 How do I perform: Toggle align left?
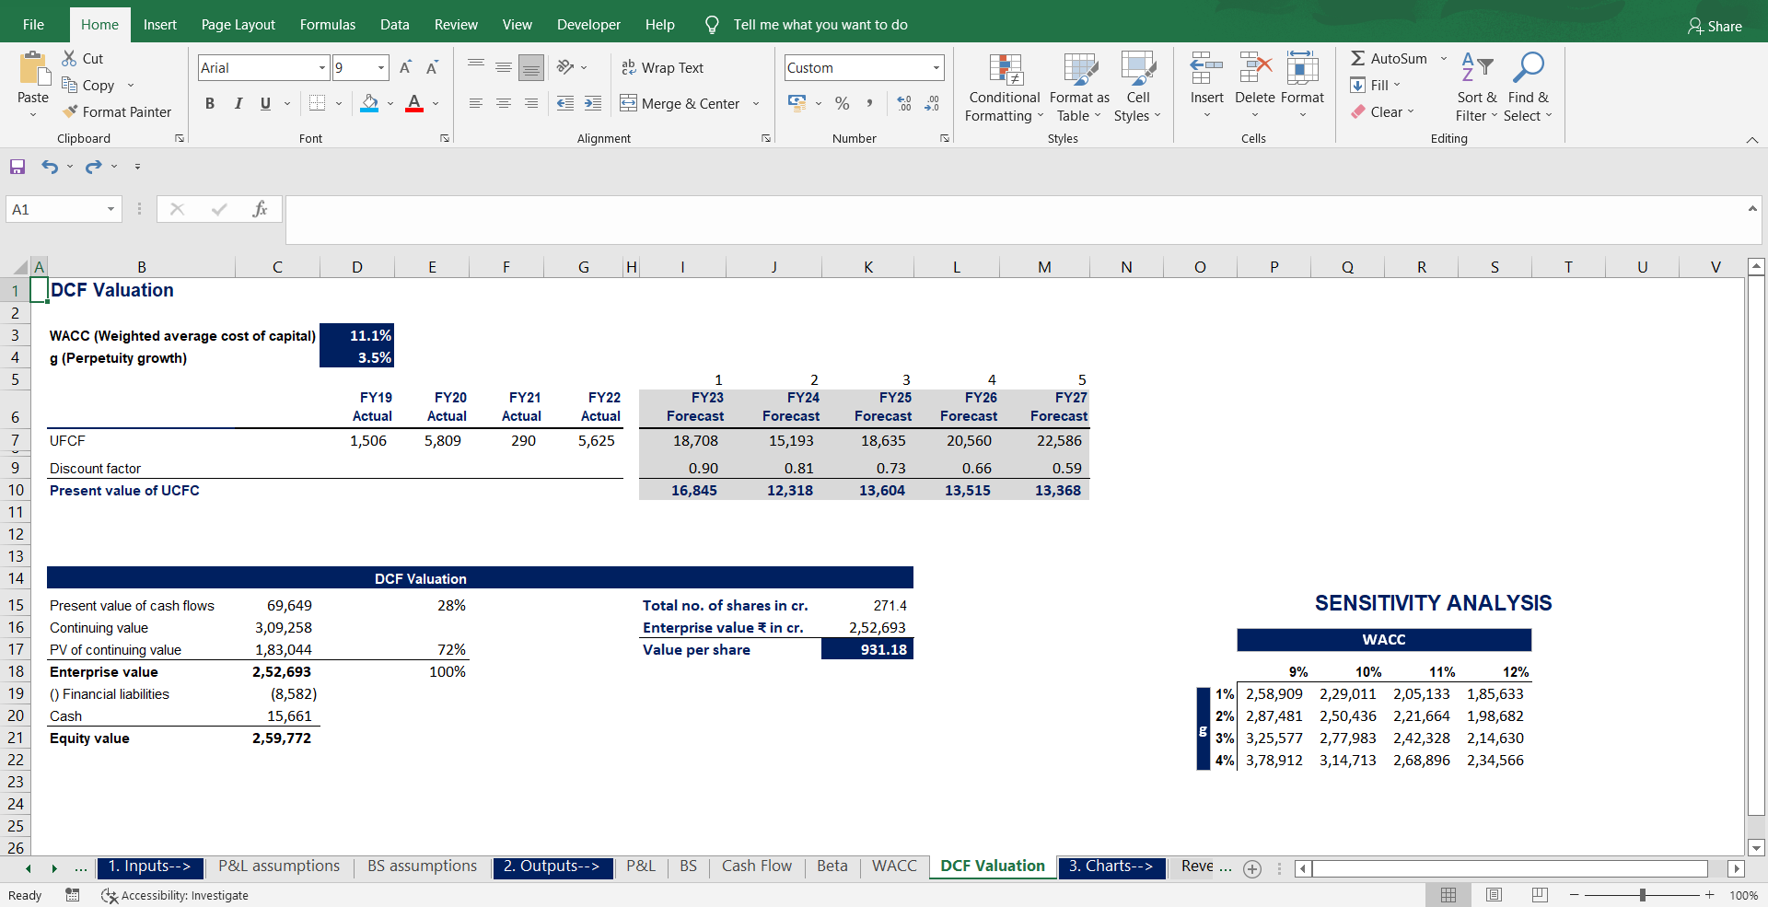[x=476, y=103]
